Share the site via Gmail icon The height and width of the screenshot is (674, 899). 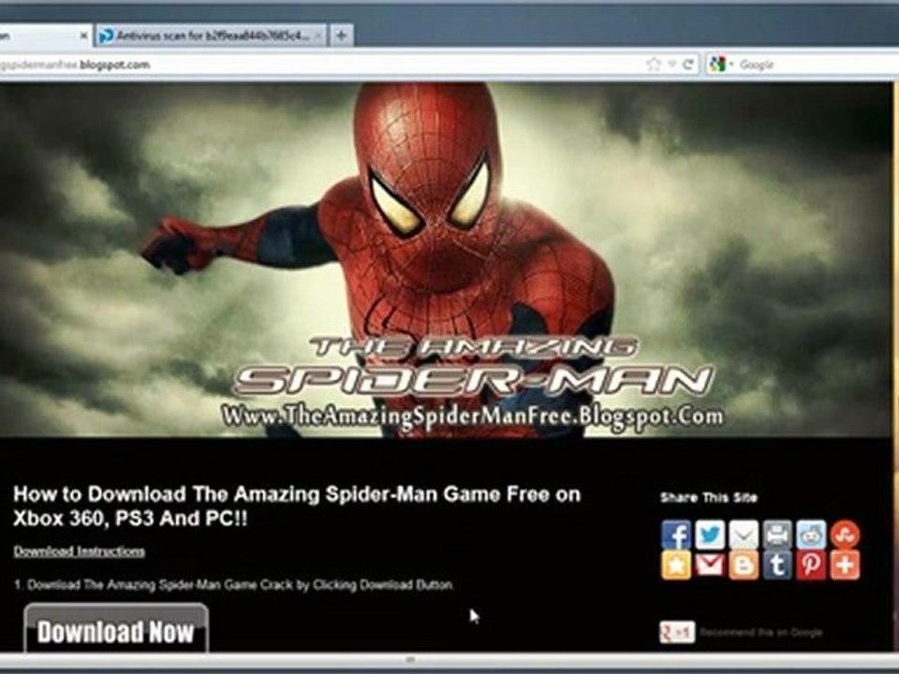click(x=710, y=565)
